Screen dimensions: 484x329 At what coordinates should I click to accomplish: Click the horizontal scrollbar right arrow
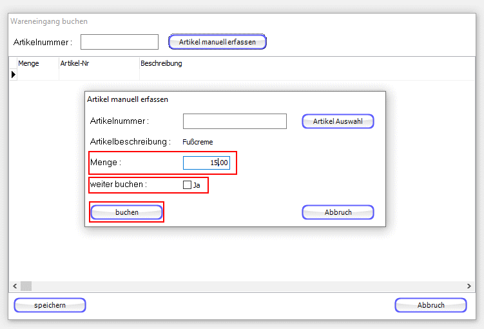(469, 286)
